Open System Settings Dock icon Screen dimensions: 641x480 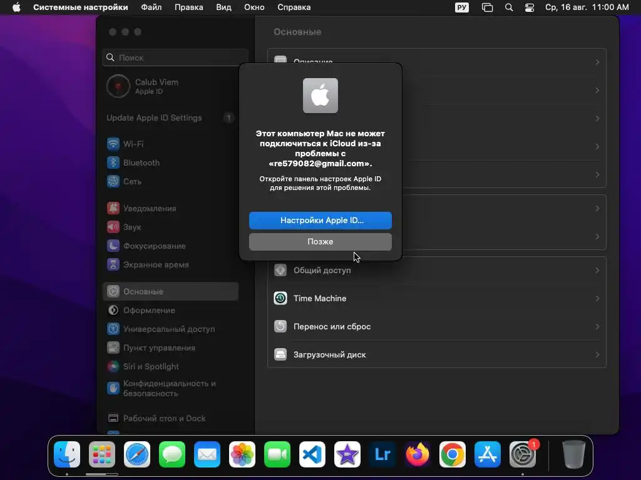[523, 454]
